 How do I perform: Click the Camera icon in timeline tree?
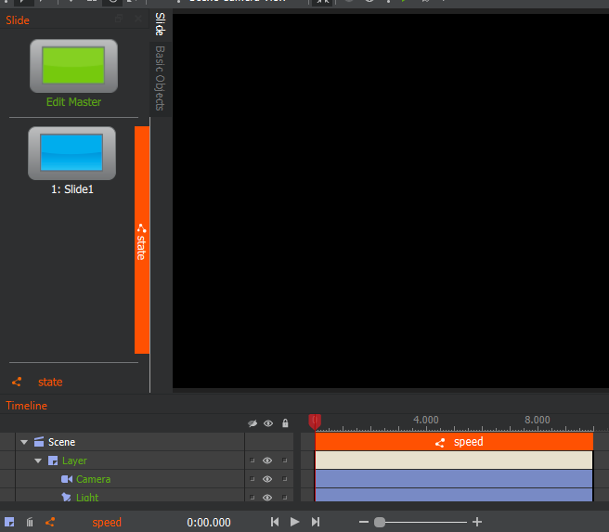(67, 479)
